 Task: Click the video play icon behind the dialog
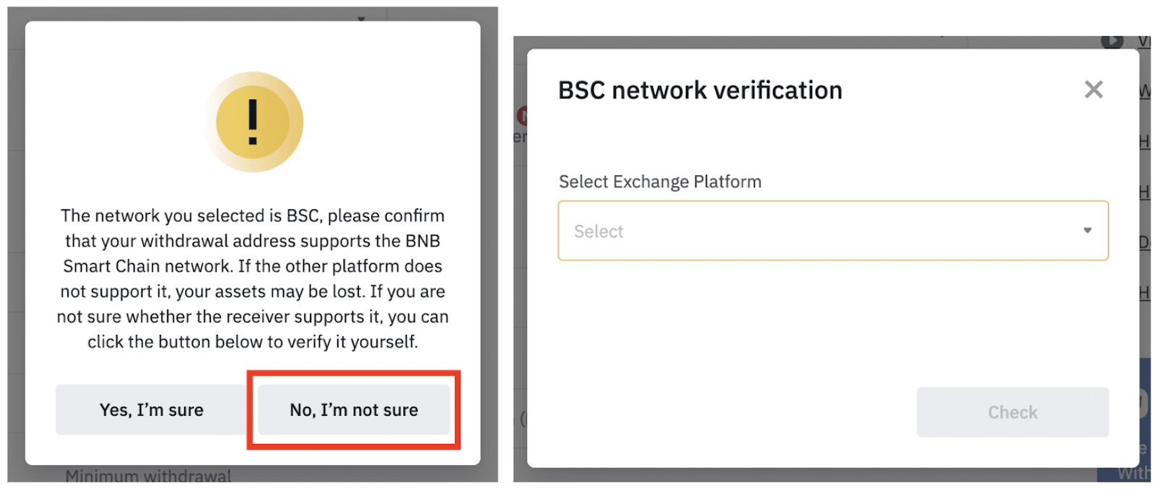click(1112, 41)
